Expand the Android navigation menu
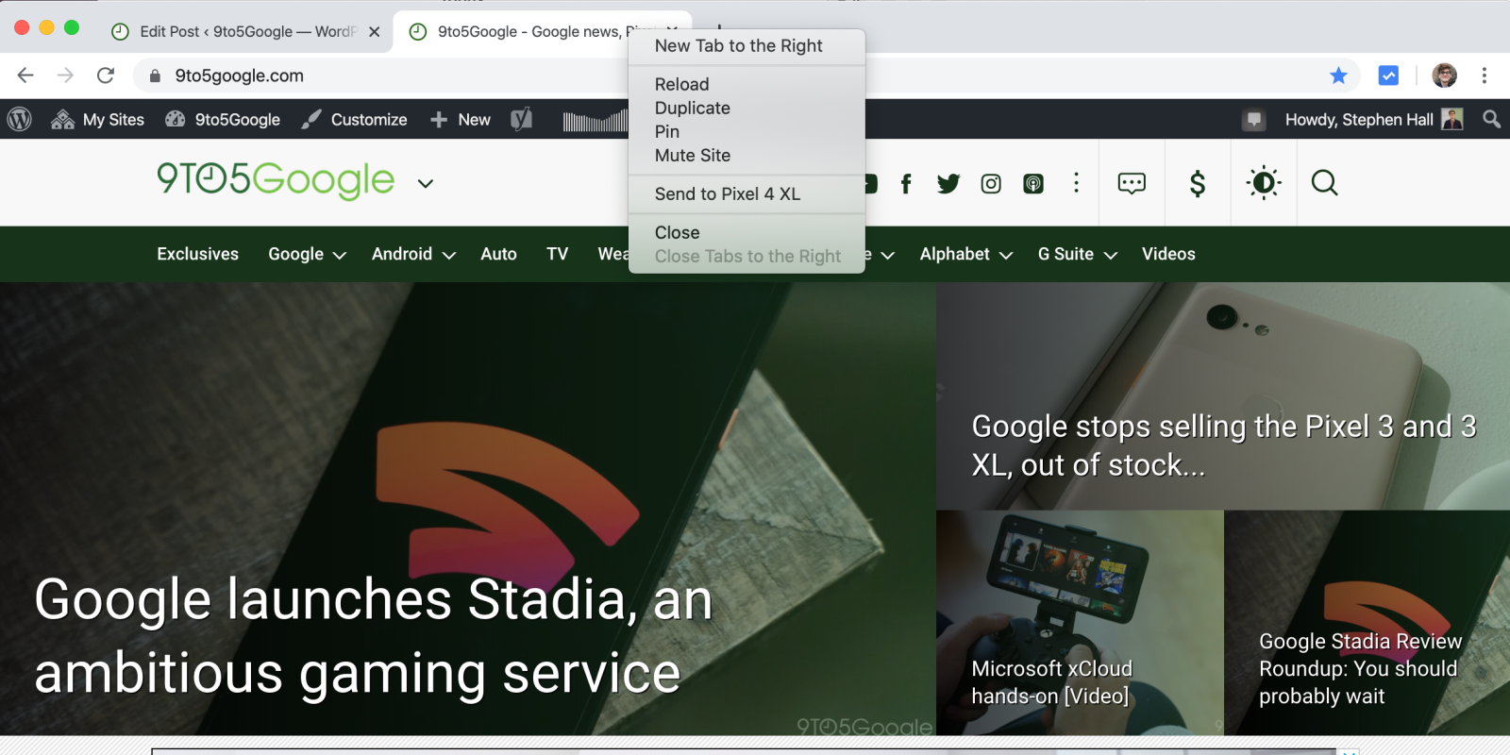Image resolution: width=1510 pixels, height=755 pixels. point(413,255)
